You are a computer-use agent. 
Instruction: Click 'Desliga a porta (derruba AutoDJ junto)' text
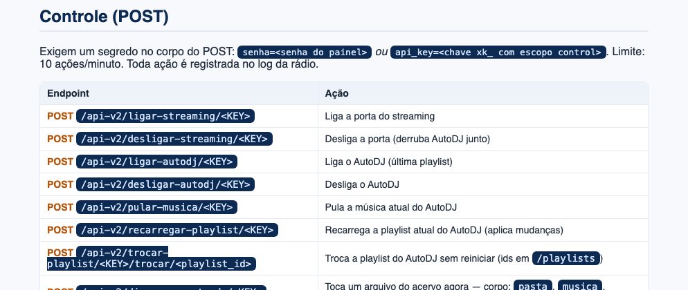(x=407, y=139)
